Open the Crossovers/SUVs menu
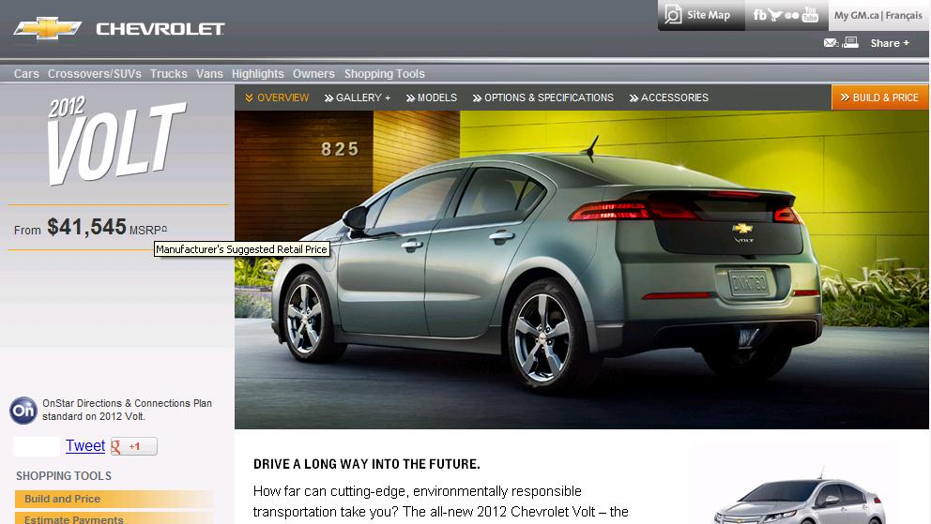The width and height of the screenshot is (931, 524). (95, 74)
